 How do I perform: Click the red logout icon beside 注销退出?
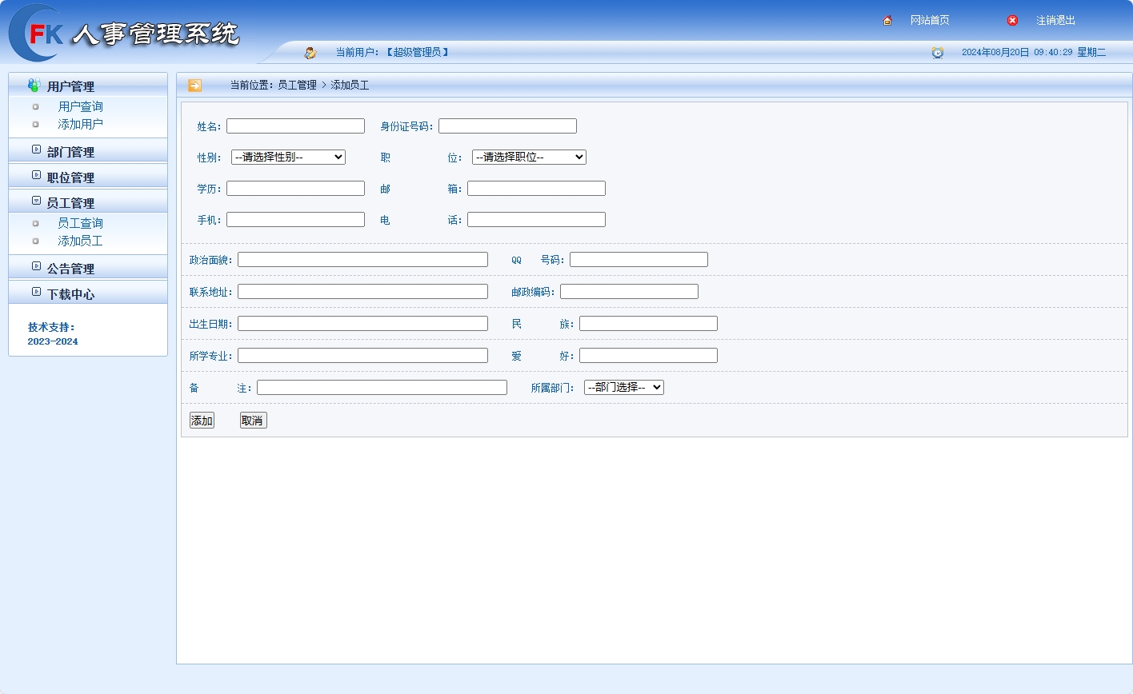pyautogui.click(x=1012, y=21)
